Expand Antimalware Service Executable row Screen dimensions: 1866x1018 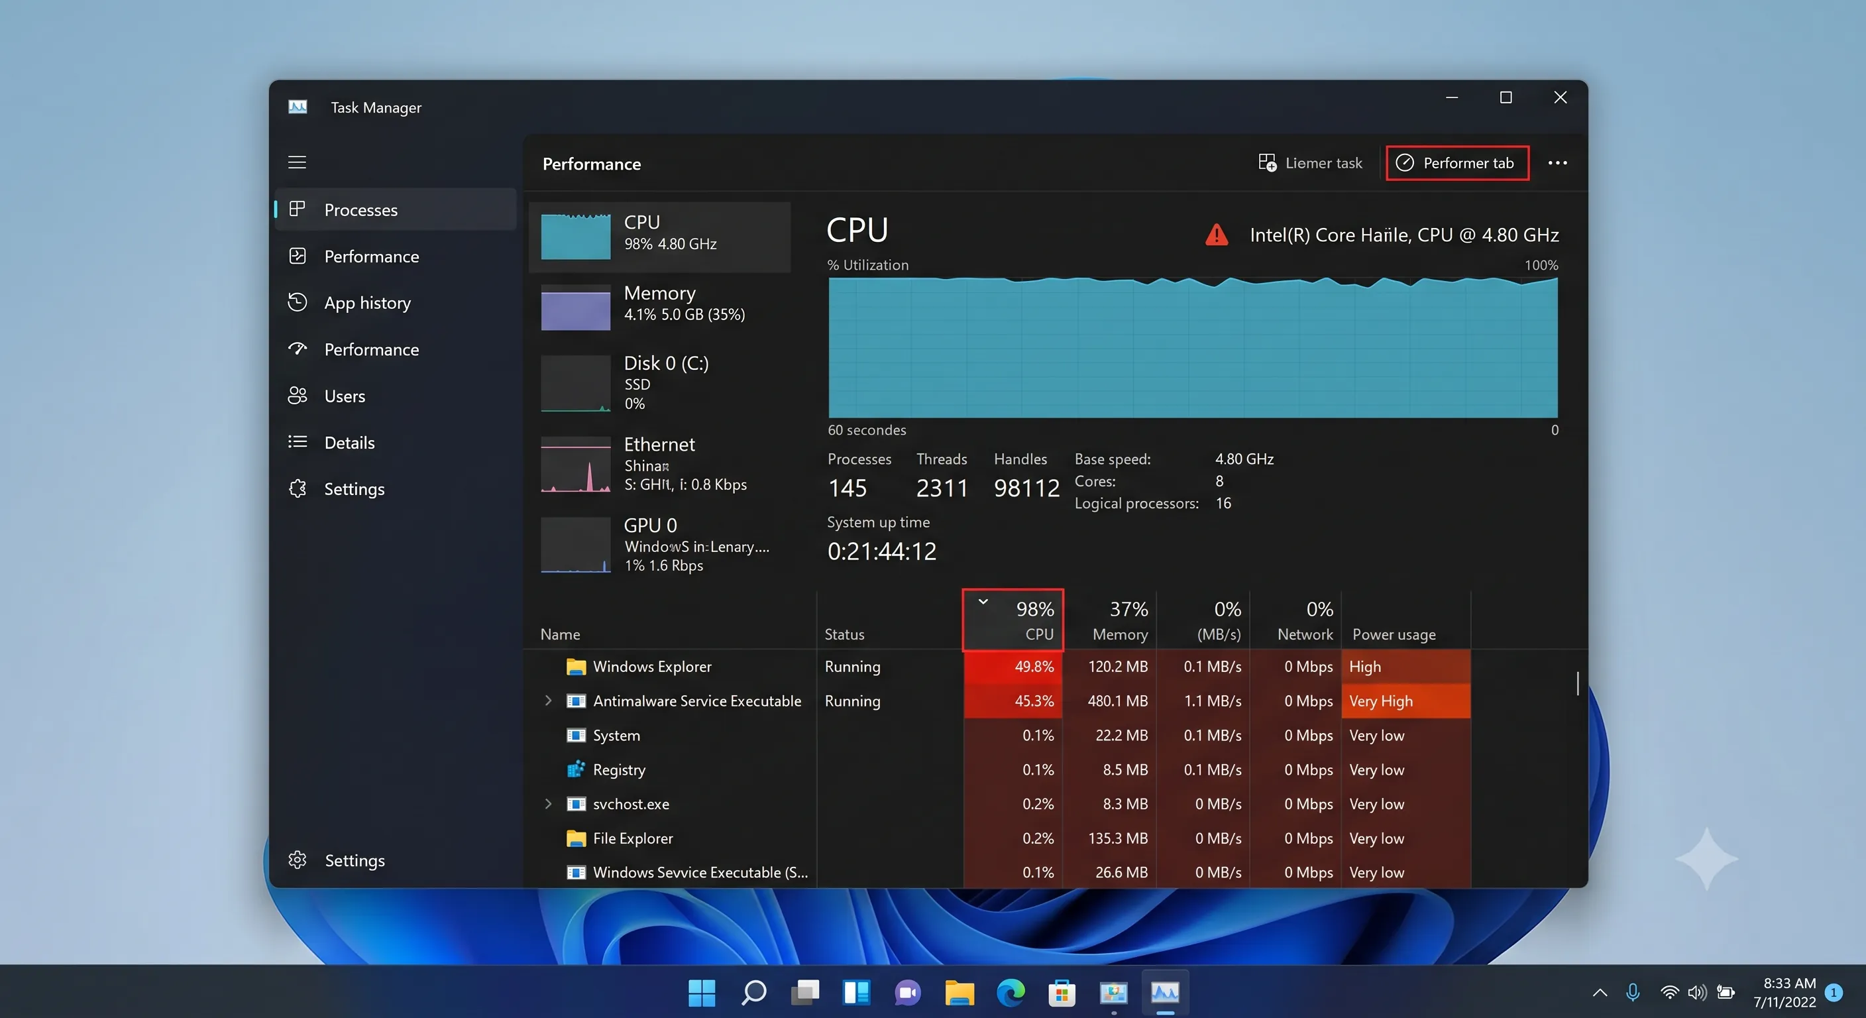549,701
